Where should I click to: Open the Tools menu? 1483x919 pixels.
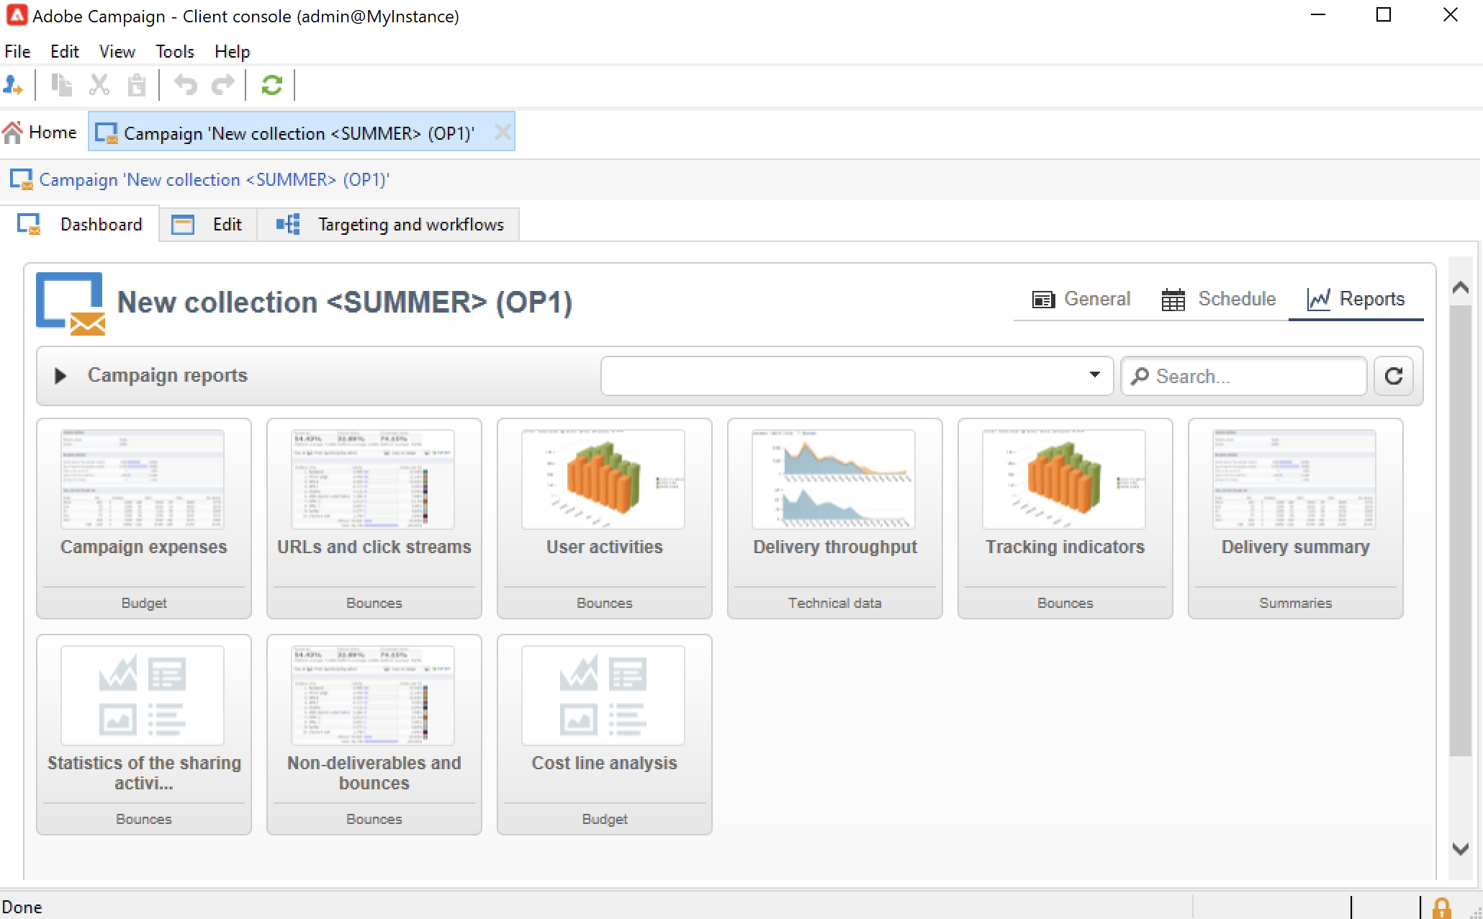click(x=175, y=52)
